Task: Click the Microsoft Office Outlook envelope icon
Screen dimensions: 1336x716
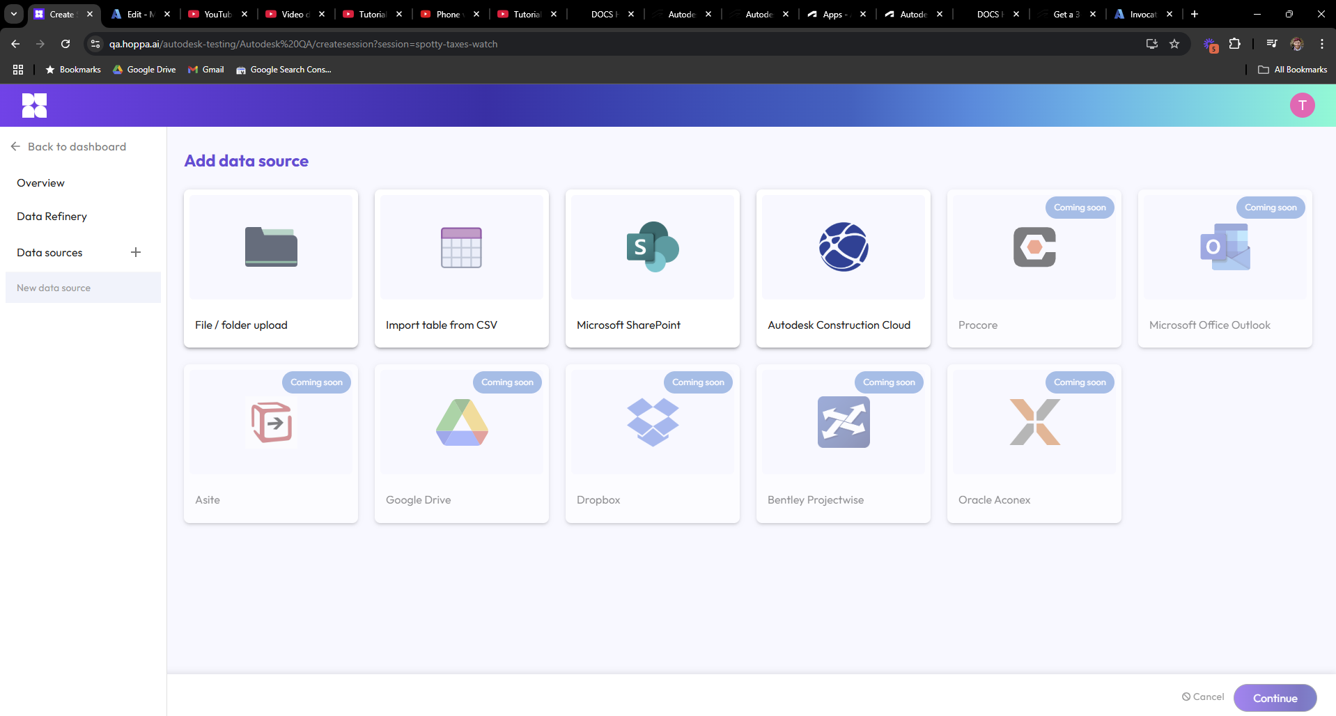Action: point(1225,247)
